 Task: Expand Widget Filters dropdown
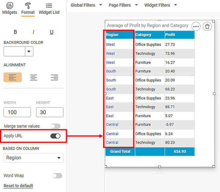160,5
